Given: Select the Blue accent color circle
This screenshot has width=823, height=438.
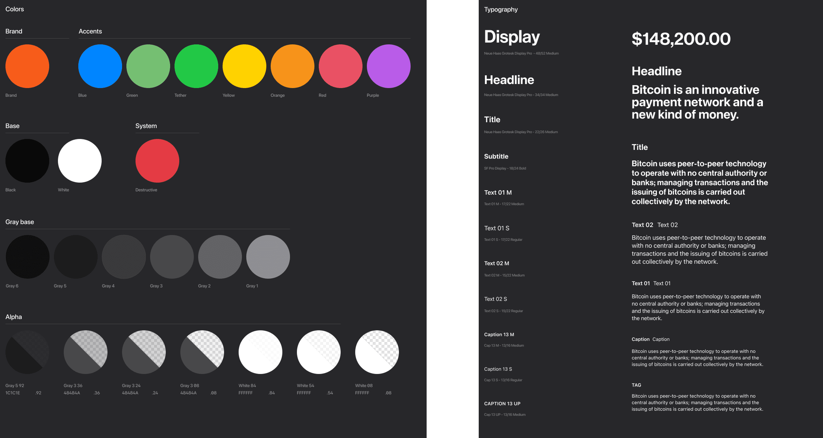Looking at the screenshot, I should tap(100, 66).
